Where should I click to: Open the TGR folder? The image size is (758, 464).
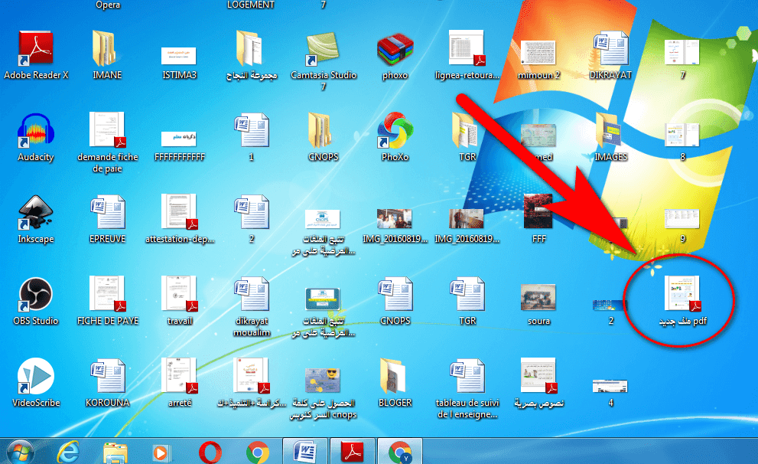click(x=464, y=129)
